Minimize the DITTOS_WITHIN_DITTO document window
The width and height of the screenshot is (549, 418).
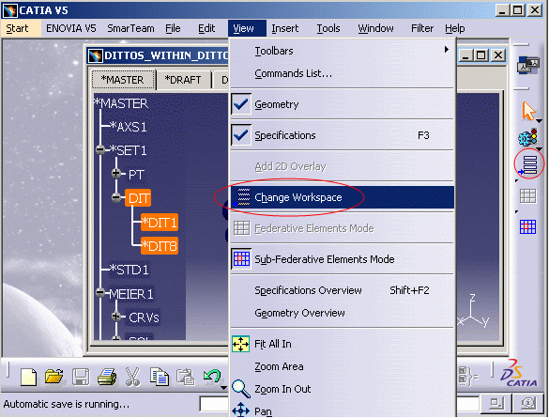466,55
